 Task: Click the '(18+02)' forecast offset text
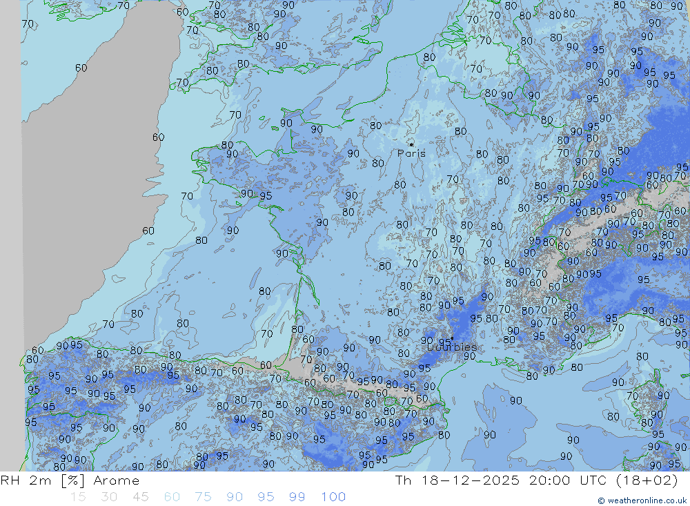(x=647, y=480)
